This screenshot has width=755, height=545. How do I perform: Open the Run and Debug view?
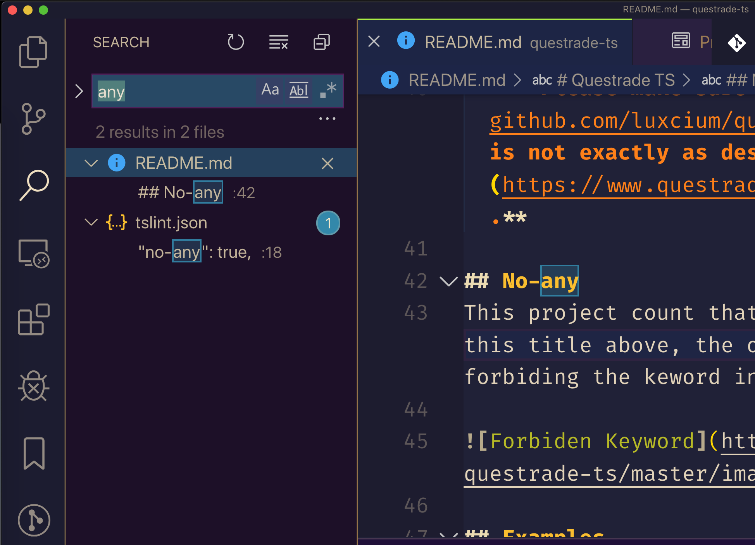tap(34, 386)
